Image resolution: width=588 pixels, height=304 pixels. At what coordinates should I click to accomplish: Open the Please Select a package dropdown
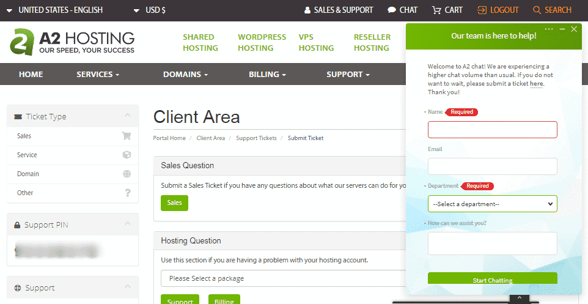tap(283, 278)
